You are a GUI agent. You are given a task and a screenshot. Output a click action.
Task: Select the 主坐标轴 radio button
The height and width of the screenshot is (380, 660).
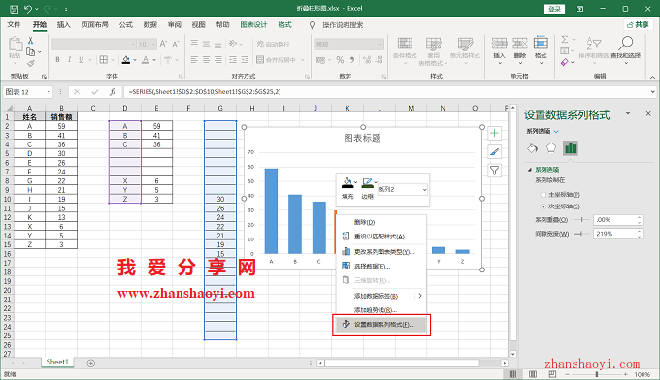[543, 195]
